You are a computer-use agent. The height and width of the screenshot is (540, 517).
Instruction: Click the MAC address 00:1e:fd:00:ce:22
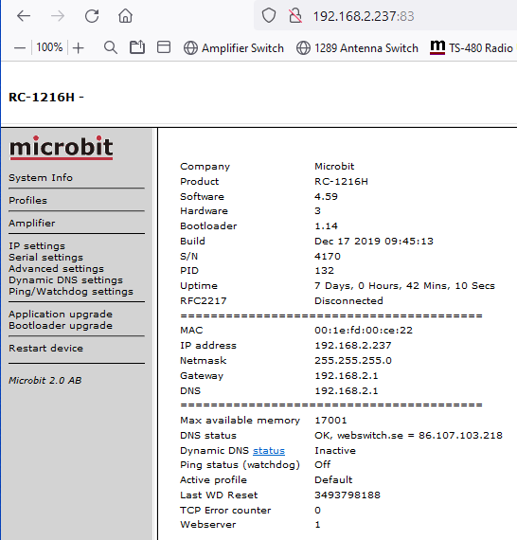(x=364, y=331)
